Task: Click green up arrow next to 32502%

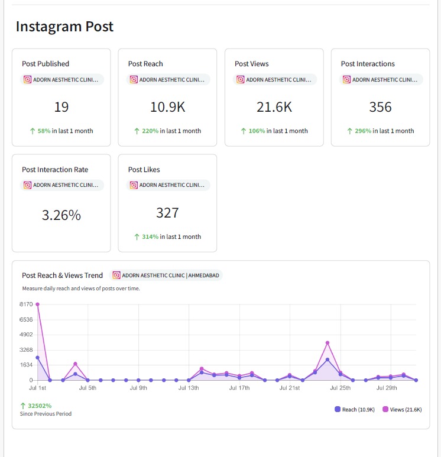Action: 22,406
